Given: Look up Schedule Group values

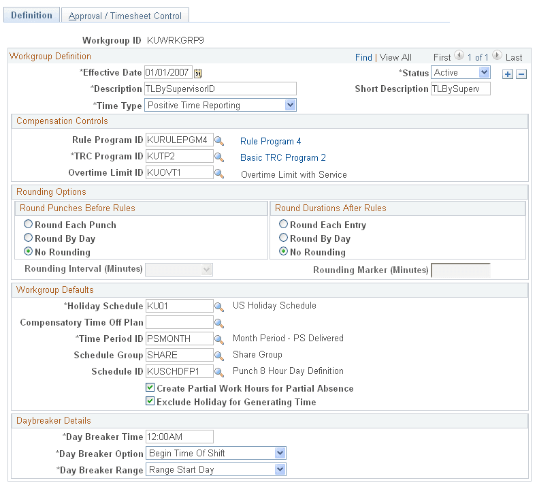Looking at the screenshot, I should 219,356.
